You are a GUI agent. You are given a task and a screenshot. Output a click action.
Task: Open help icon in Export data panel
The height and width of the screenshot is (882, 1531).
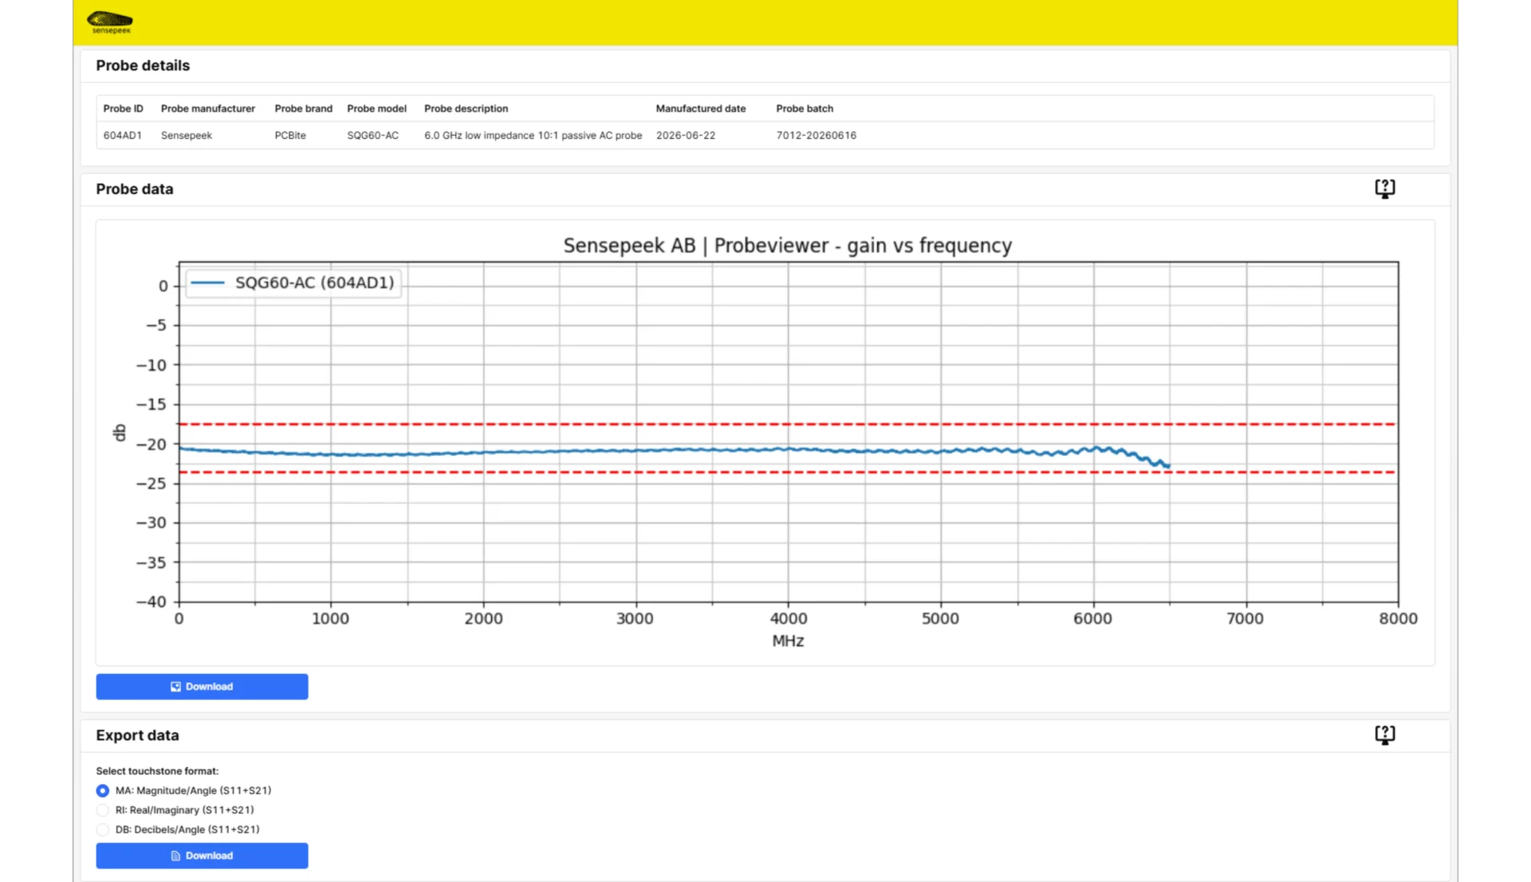click(x=1385, y=734)
